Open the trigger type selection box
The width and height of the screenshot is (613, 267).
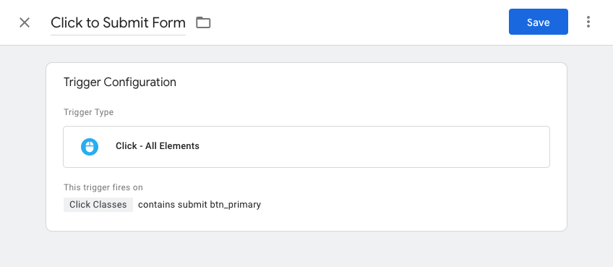306,147
